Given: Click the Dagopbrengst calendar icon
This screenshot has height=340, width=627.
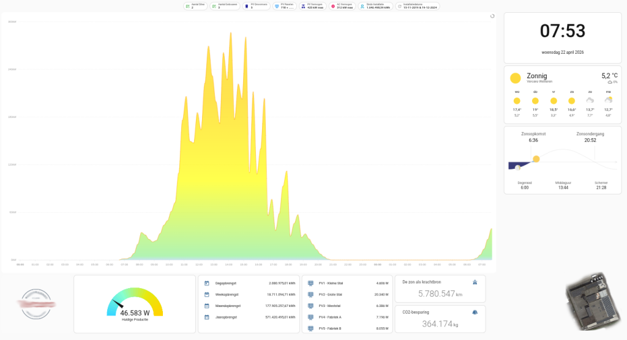Looking at the screenshot, I should tap(207, 284).
